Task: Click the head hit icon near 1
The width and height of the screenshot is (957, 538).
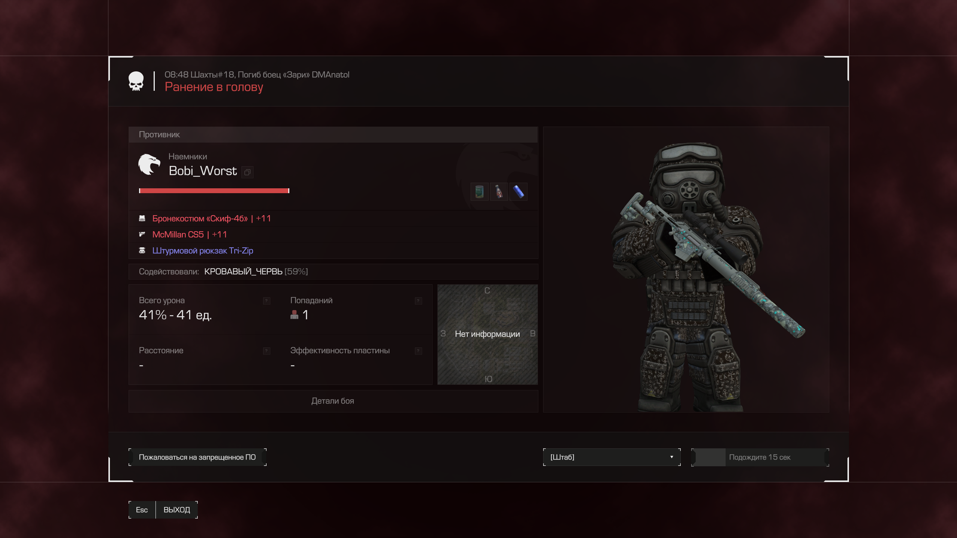Action: (x=295, y=315)
